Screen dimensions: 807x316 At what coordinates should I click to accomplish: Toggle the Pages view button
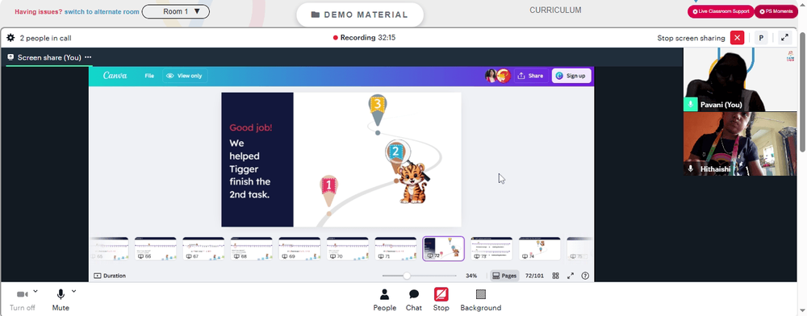[504, 276]
